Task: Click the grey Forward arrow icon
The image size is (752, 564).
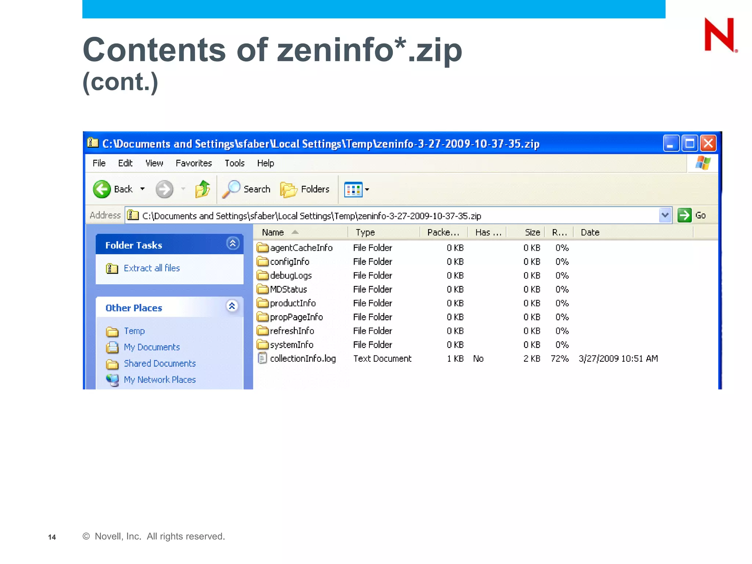Action: [164, 189]
